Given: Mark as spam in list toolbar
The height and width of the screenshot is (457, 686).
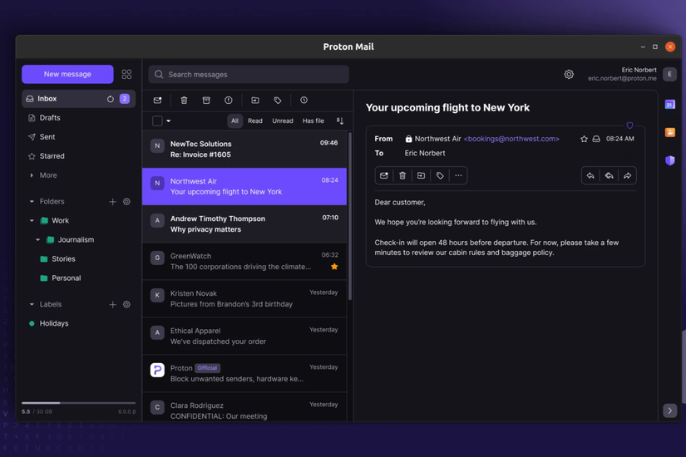Looking at the screenshot, I should (229, 101).
